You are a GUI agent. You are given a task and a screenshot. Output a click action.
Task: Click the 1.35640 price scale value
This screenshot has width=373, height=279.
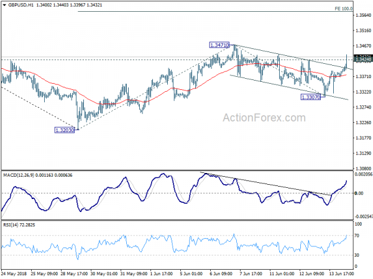[x=363, y=15]
